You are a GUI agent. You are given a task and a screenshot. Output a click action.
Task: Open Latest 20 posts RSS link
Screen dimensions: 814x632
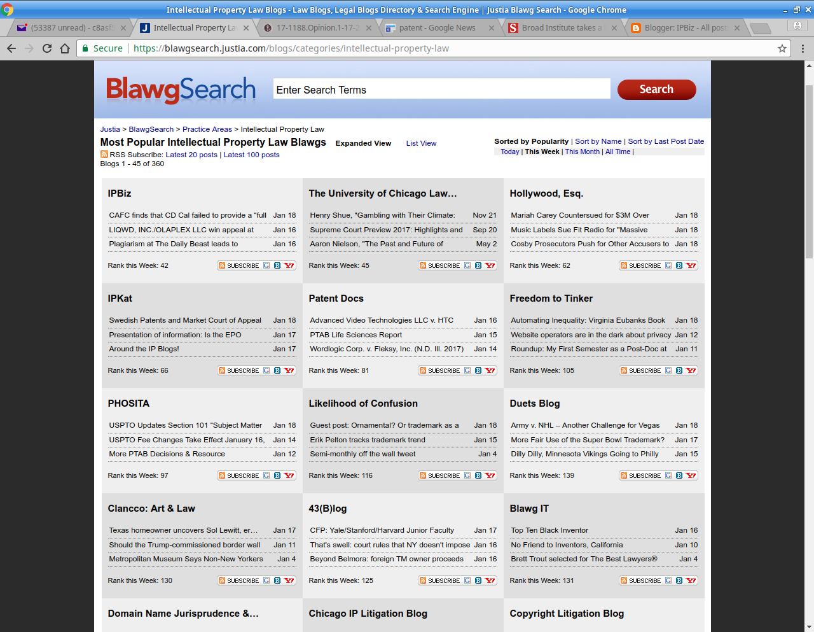tap(191, 155)
